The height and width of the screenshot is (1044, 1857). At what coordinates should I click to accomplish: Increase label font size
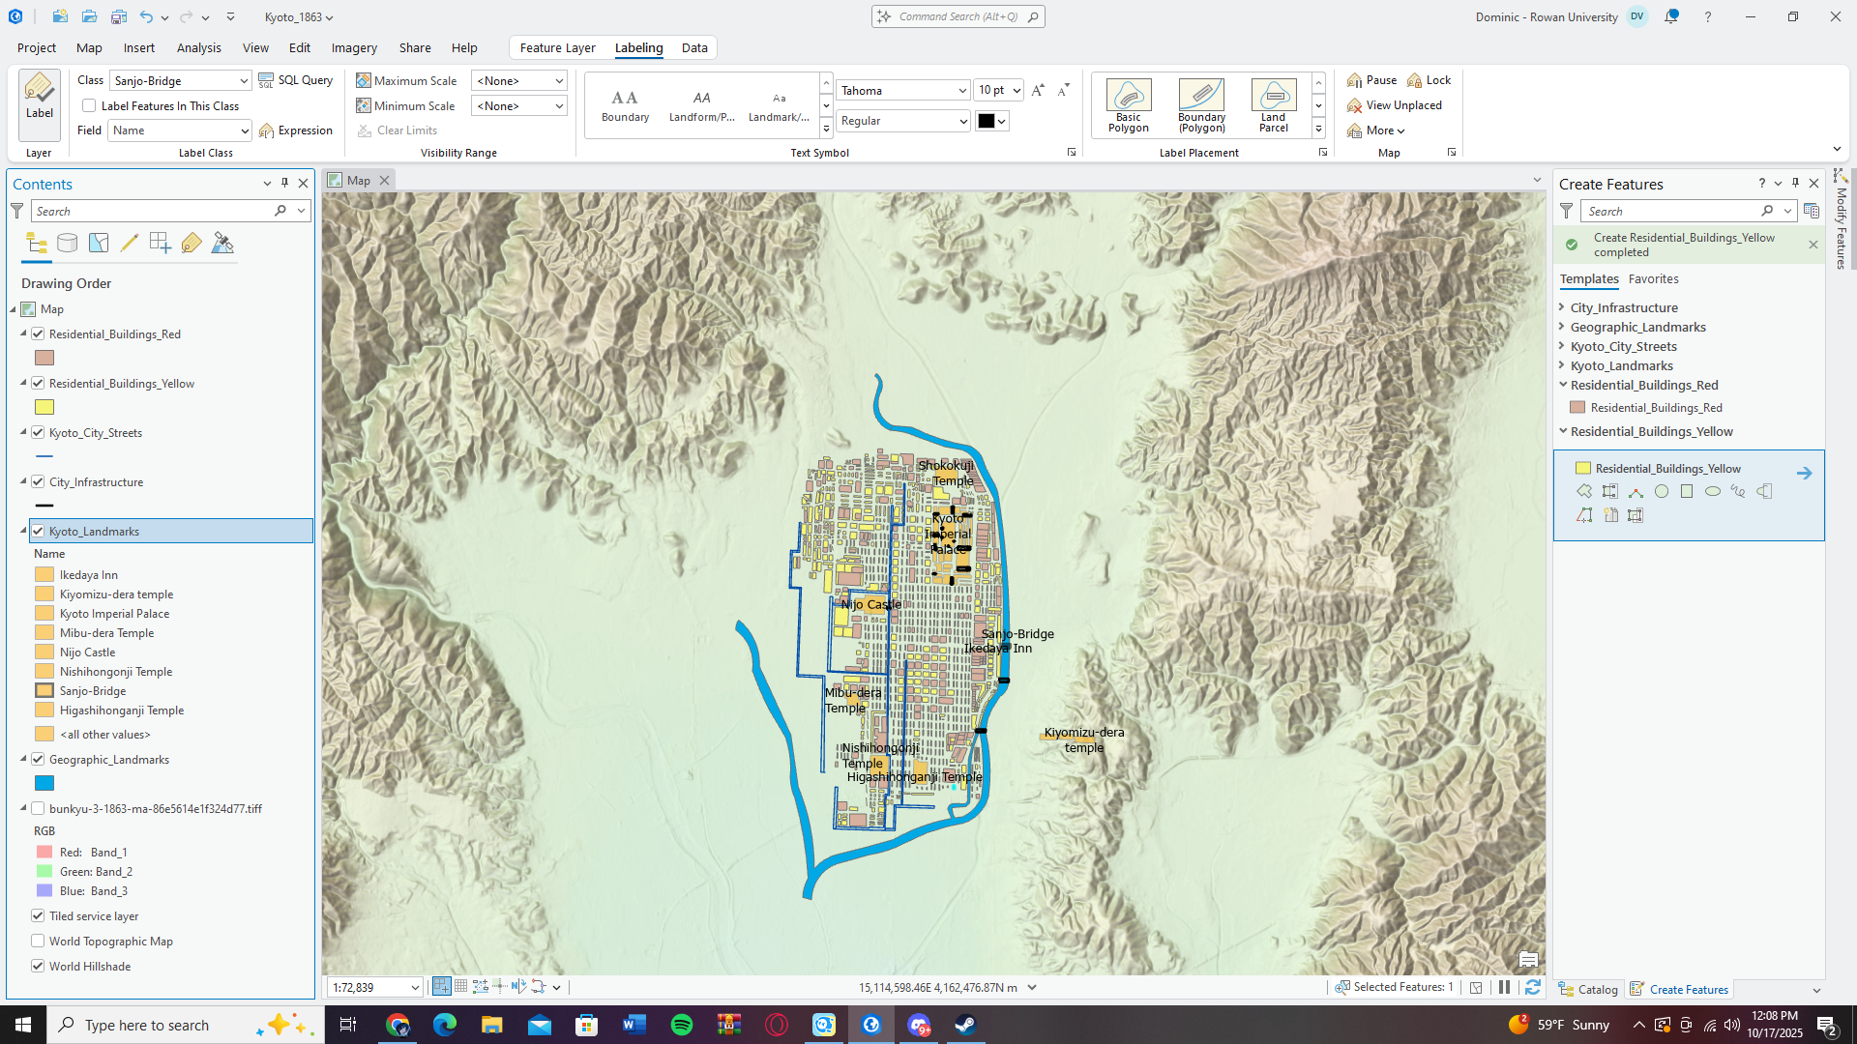click(x=1038, y=90)
